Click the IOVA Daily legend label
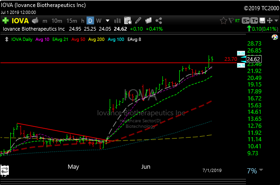The width and height of the screenshot is (280, 185). click(22, 40)
